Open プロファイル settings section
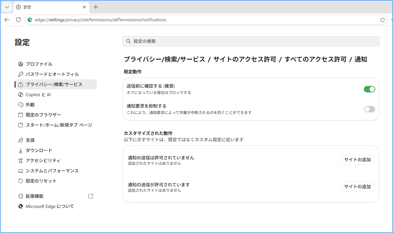Viewport: 393px width, 233px height. (56, 64)
